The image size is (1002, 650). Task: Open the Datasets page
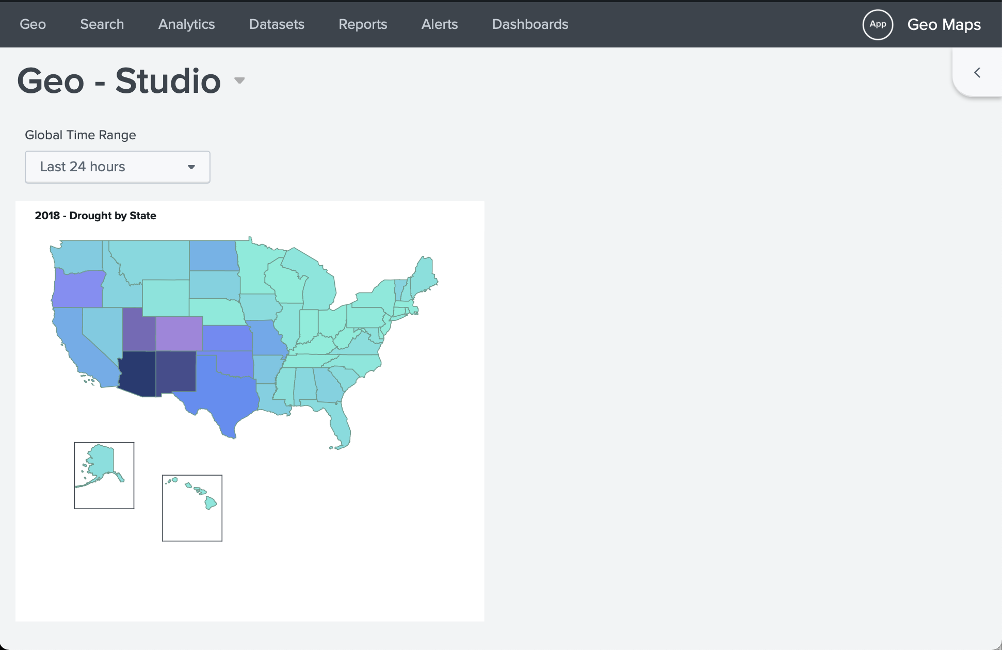coord(277,24)
